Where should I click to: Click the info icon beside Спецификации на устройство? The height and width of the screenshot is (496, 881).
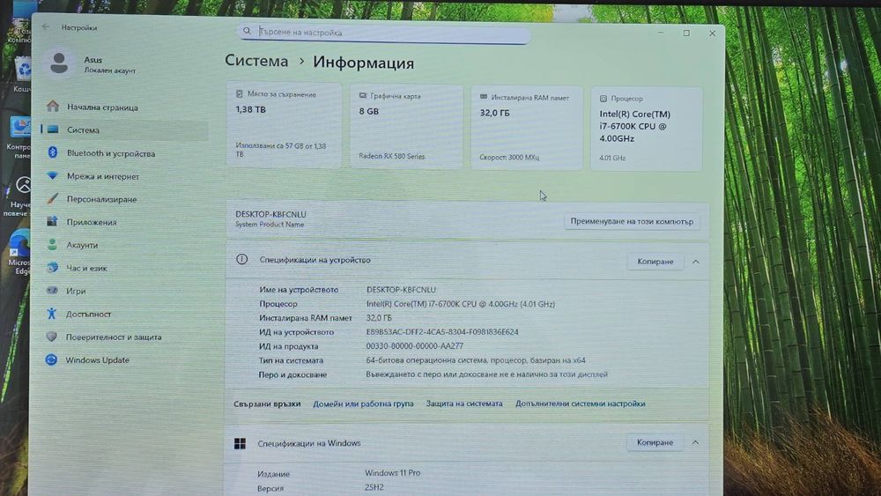(241, 260)
